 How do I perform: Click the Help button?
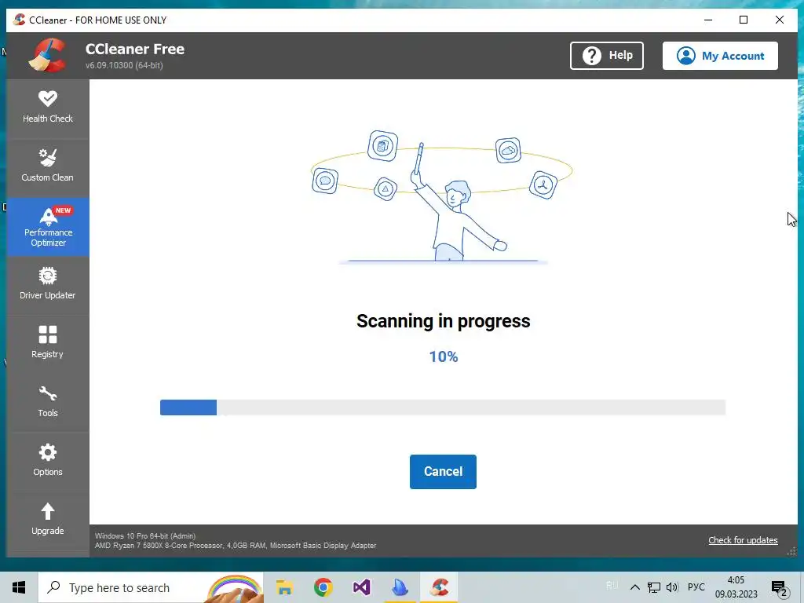pyautogui.click(x=607, y=56)
